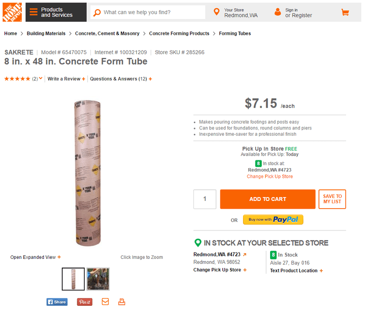Click the orange search magnifier icon
Viewport: 372px width, 313px height.
(x=97, y=13)
